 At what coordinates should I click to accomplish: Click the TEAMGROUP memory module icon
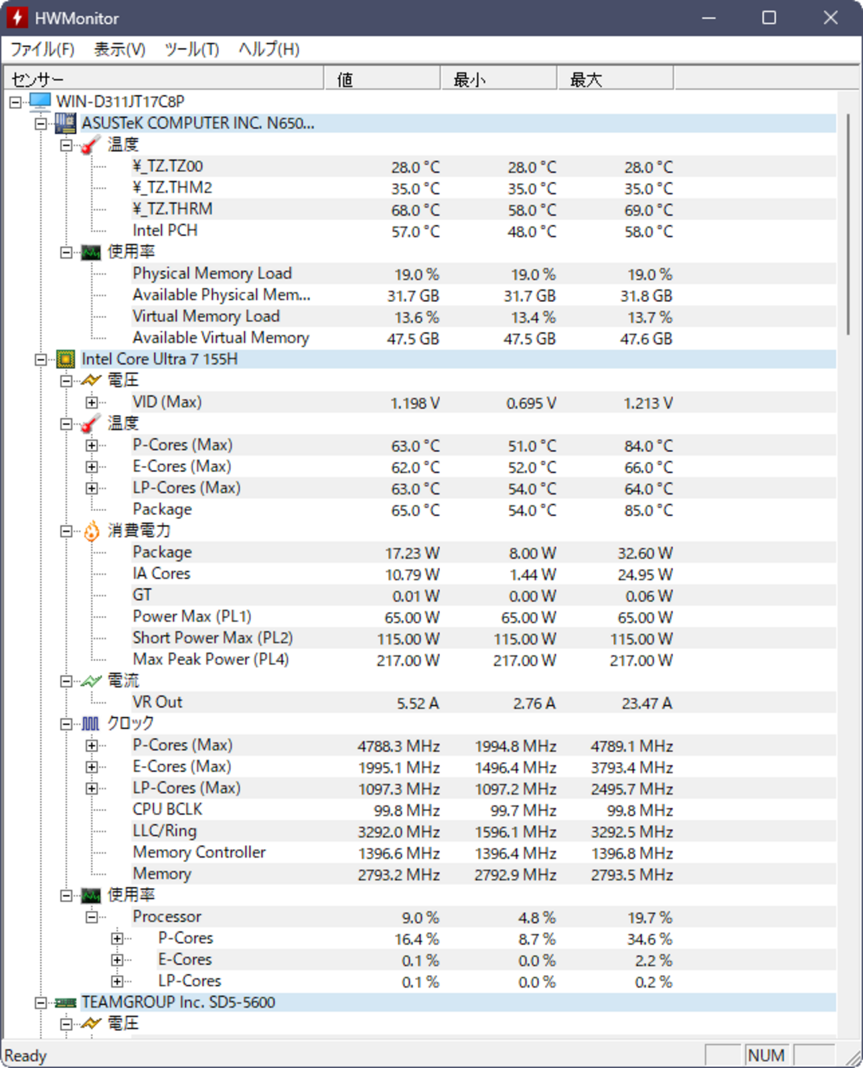click(66, 1002)
